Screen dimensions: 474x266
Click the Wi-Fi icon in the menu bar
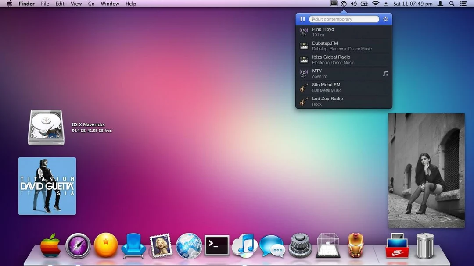click(x=376, y=4)
